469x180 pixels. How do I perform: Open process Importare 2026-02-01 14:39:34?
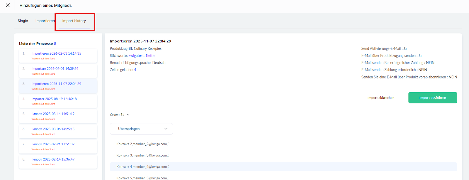pyautogui.click(x=55, y=69)
